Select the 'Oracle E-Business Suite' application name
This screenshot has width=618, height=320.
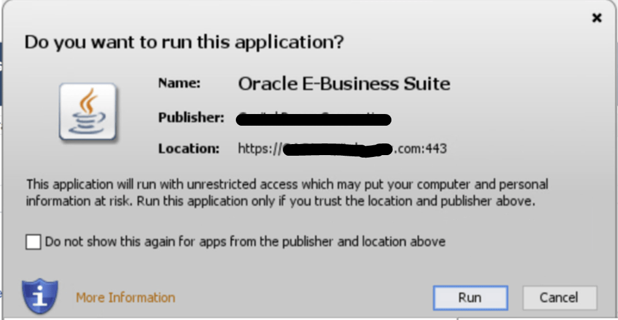344,83
